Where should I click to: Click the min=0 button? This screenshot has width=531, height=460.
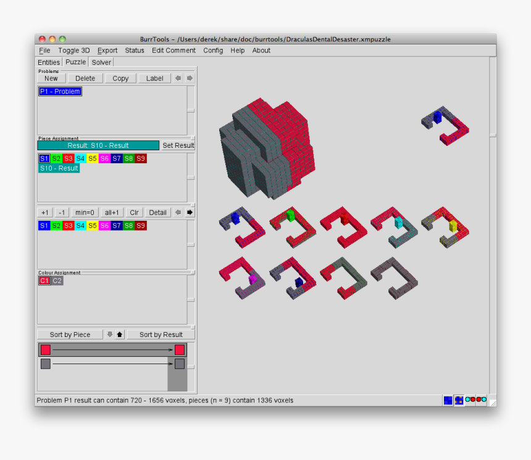click(84, 213)
